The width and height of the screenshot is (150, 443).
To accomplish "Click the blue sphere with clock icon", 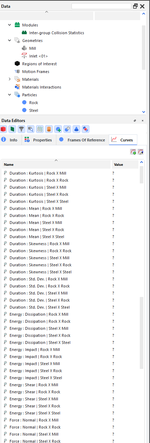I will (x=68, y=129).
